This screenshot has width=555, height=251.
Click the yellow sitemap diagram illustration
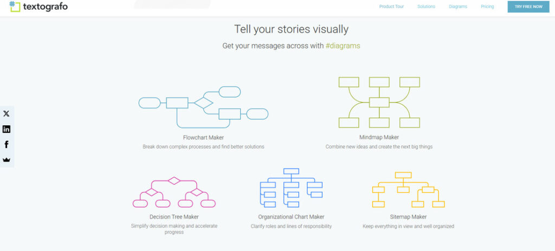408,190
